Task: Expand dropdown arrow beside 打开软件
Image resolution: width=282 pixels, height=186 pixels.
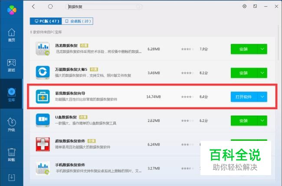Action: point(262,97)
